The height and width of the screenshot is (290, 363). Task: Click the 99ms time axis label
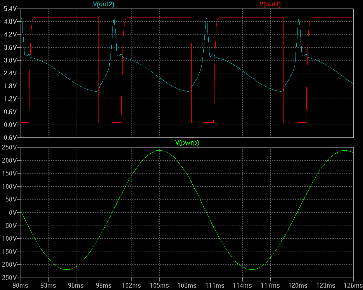click(x=104, y=285)
